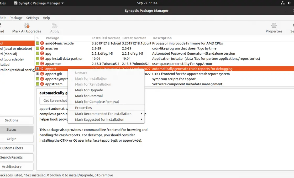Click the Search Results button
Image resolution: width=294 pixels, height=178 pixels.
pyautogui.click(x=17, y=157)
